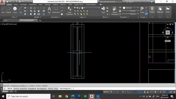
Task: Open the annotation scale 1:1 dropdown
Action: 152,92
